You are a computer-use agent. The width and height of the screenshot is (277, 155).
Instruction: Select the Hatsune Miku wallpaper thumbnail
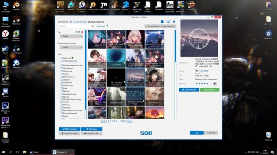97,39
